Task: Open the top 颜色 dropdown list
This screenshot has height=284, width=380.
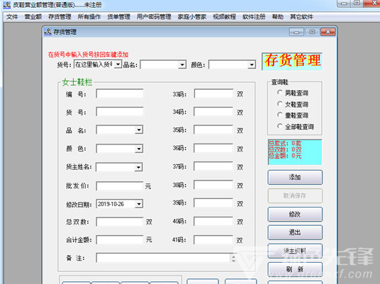Action: click(x=252, y=64)
